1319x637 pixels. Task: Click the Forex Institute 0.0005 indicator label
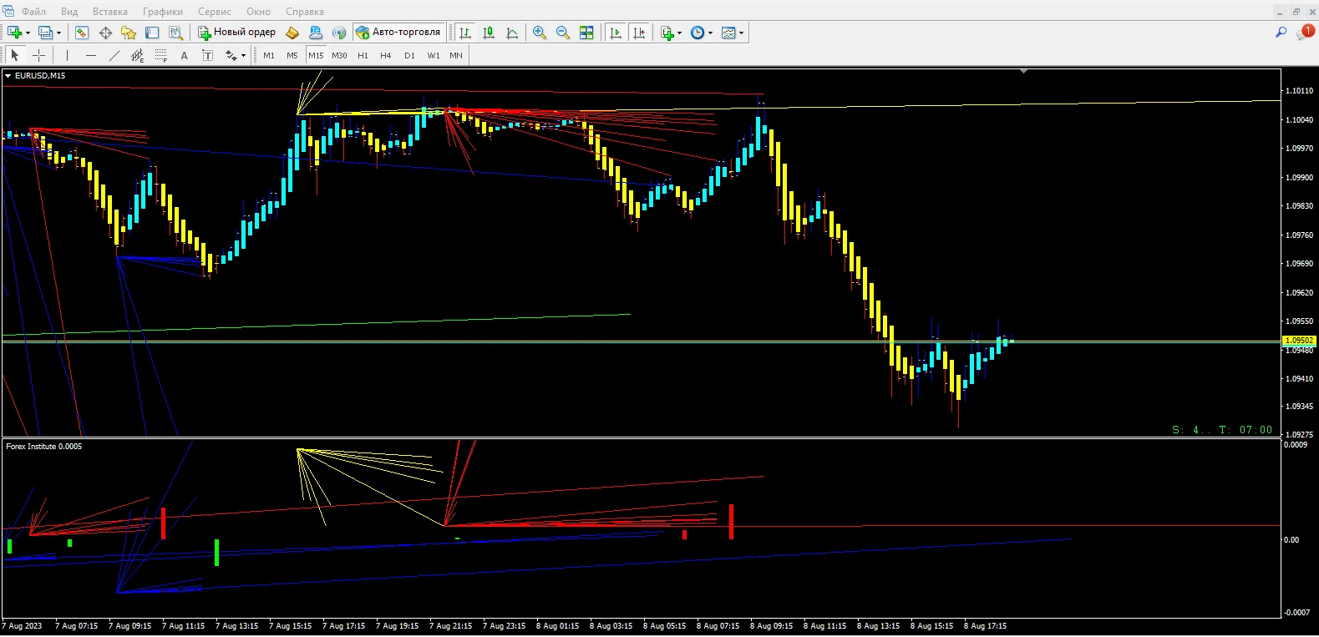point(44,447)
